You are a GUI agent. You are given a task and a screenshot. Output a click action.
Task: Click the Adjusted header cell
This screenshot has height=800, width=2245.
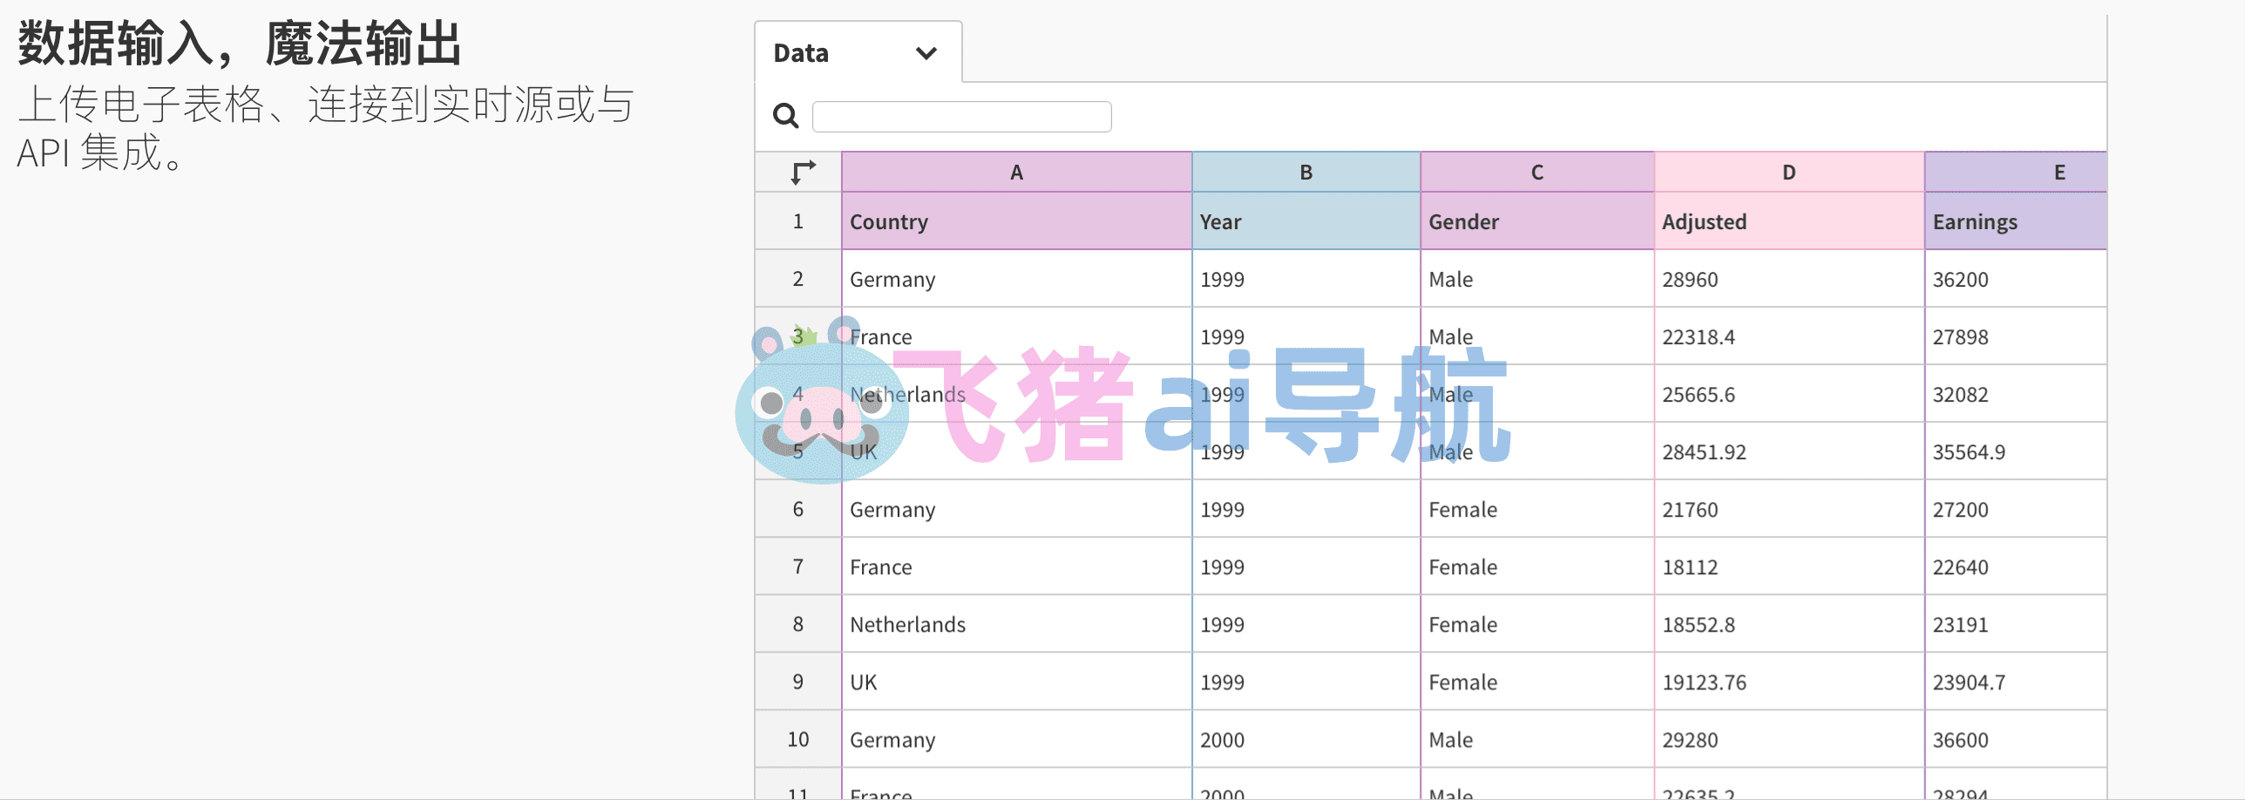[x=1788, y=221]
